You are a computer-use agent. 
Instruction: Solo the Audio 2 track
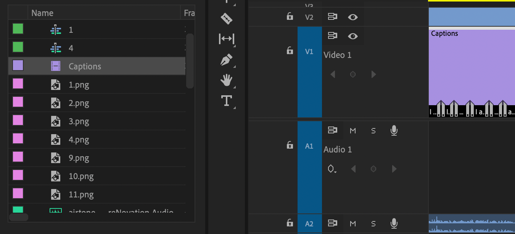click(373, 224)
